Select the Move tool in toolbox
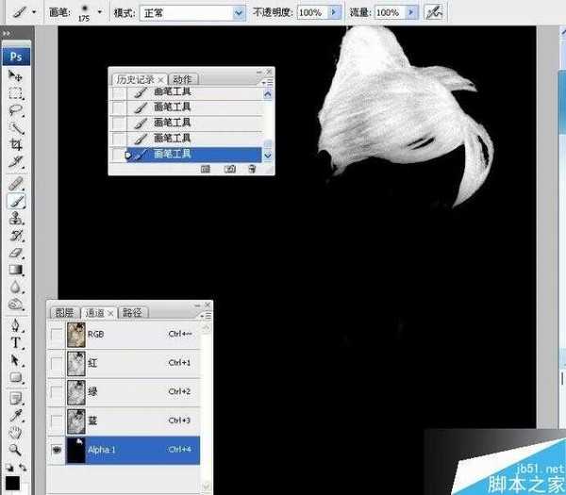 pyautogui.click(x=16, y=75)
